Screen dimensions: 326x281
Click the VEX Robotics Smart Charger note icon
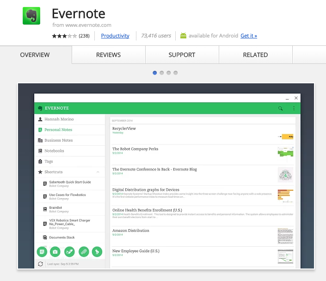(x=45, y=224)
